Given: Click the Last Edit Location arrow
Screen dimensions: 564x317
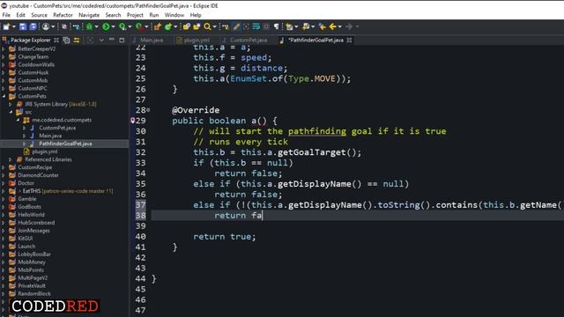Looking at the screenshot, I should click(x=323, y=26).
